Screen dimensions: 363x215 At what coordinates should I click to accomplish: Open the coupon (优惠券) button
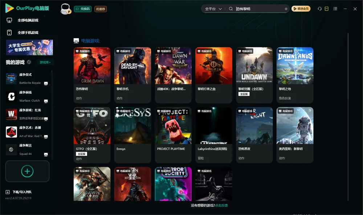101,9
